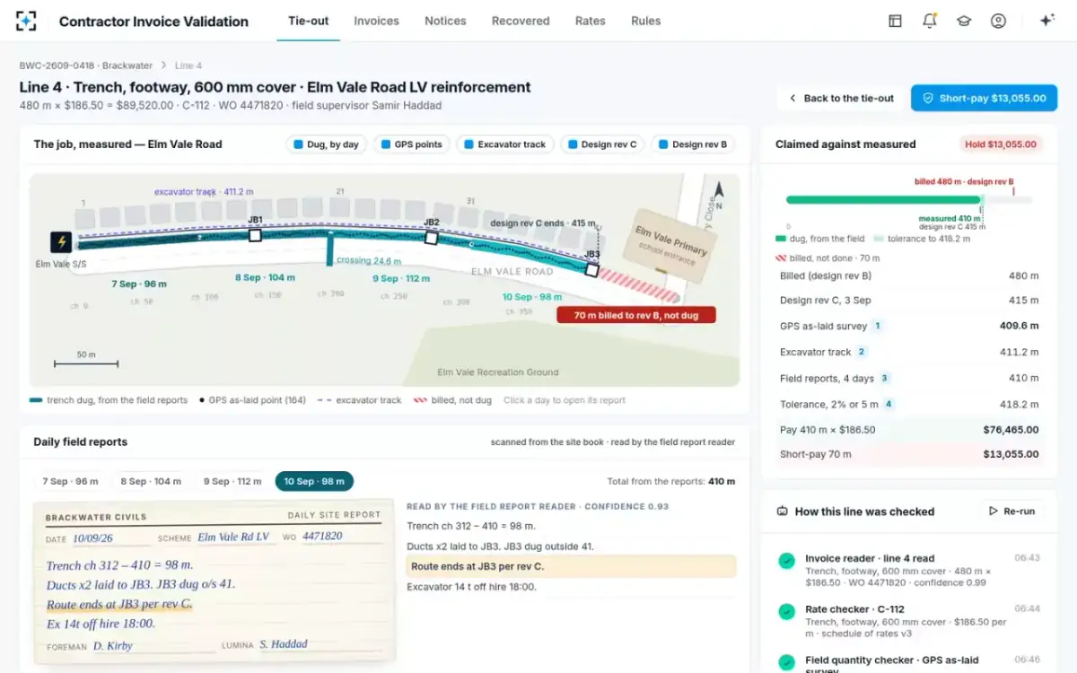Click Re-run check button
Screen dimensions: 1077x673
pyautogui.click(x=1011, y=511)
